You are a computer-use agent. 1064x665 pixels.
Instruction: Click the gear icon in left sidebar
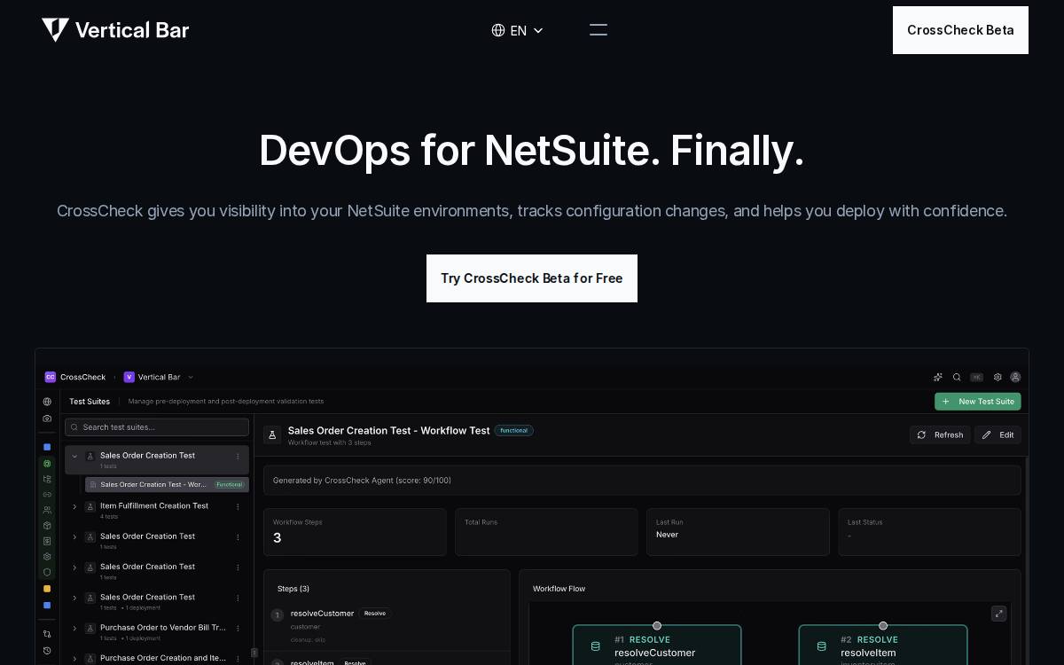click(x=47, y=557)
